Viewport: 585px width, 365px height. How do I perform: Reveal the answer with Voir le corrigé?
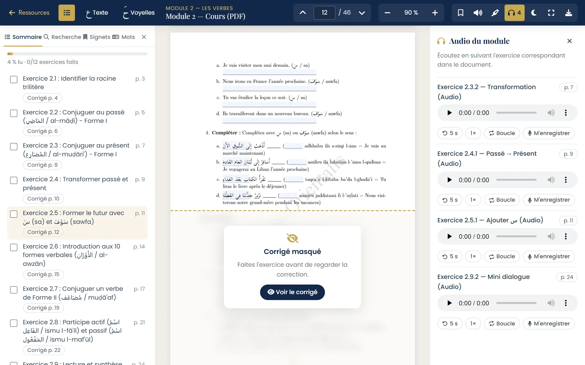pyautogui.click(x=292, y=292)
